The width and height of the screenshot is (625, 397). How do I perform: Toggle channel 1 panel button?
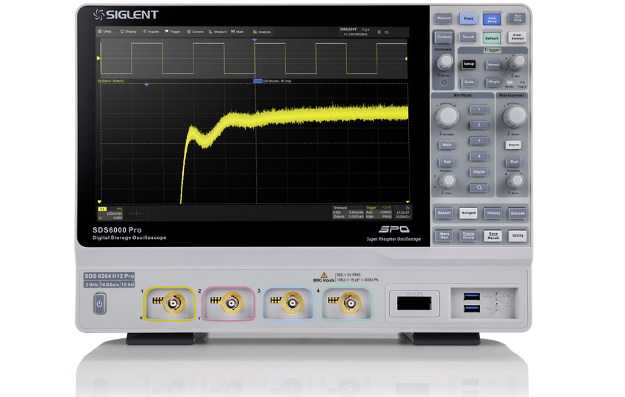[479, 110]
